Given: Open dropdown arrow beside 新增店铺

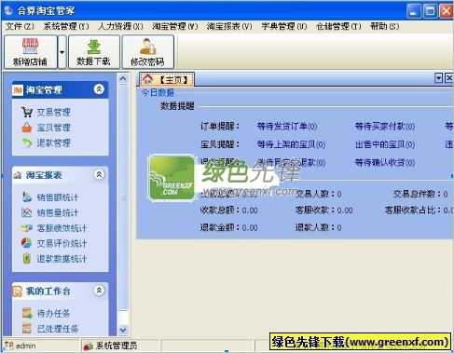Looking at the screenshot, I should tap(62, 52).
